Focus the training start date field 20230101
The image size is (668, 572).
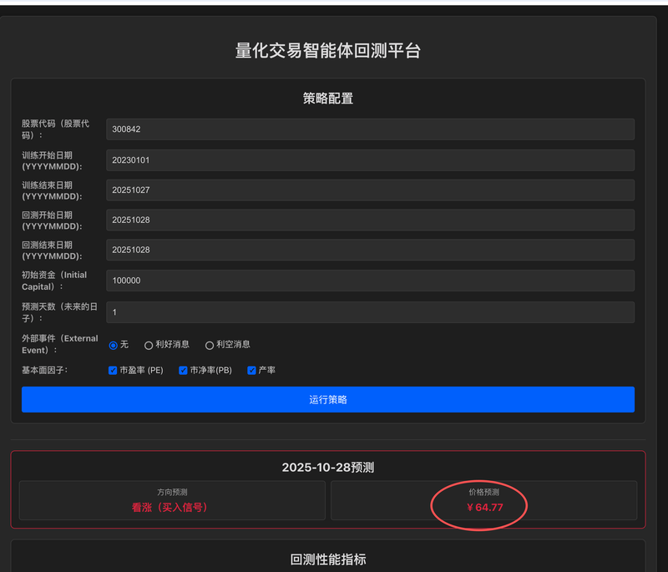370,160
